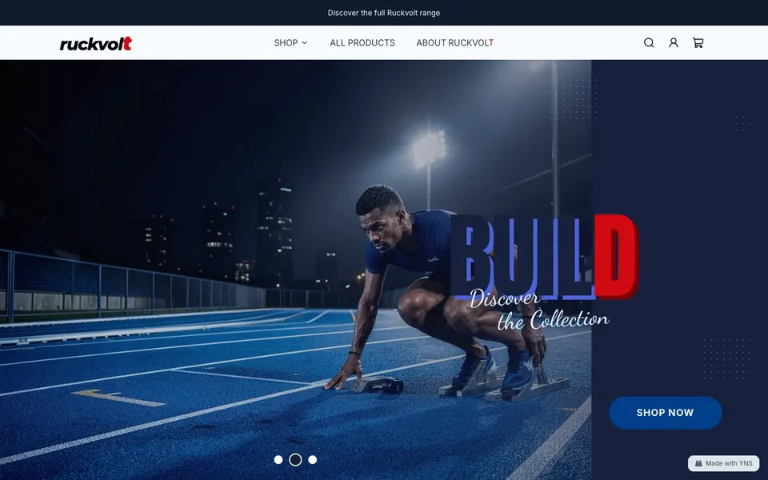Click the SHOP NOW button
The height and width of the screenshot is (480, 768).
[665, 413]
